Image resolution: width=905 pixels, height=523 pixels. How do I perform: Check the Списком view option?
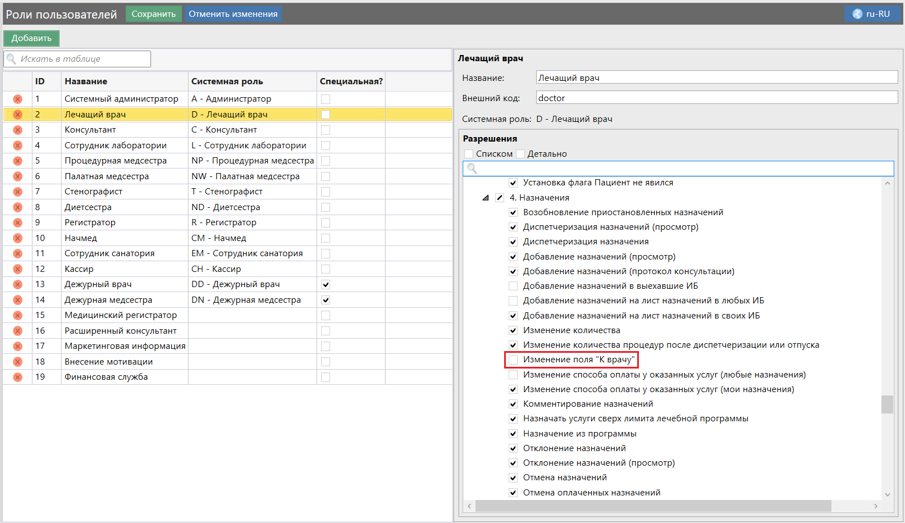coord(469,154)
